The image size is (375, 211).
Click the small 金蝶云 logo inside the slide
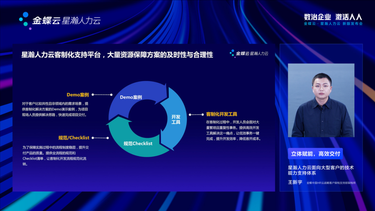click(249, 53)
